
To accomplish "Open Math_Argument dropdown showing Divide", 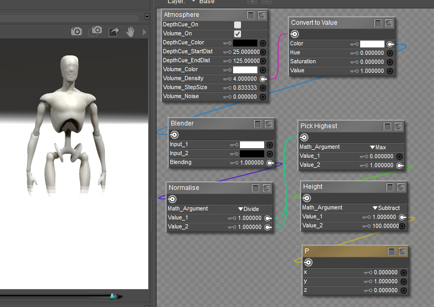I will (x=248, y=209).
